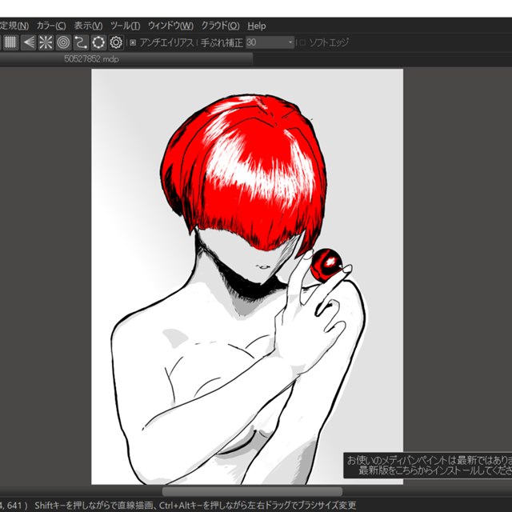Open the ウィンドウ menu
The height and width of the screenshot is (512, 512).
[170, 26]
